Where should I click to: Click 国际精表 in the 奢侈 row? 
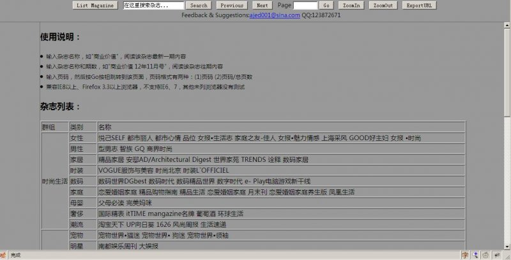(x=111, y=213)
